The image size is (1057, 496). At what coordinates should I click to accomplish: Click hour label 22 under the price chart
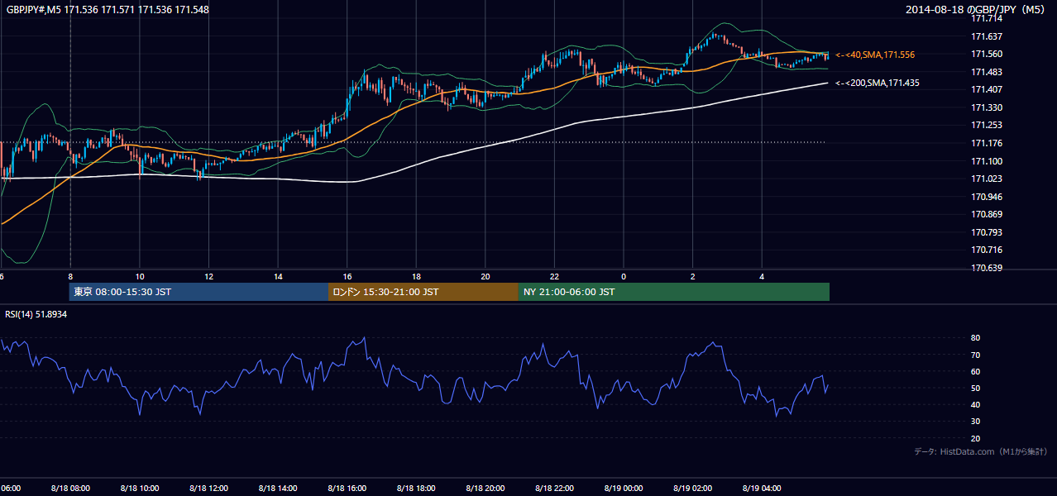tap(554, 276)
